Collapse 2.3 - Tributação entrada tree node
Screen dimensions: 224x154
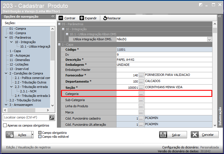tap(11, 87)
